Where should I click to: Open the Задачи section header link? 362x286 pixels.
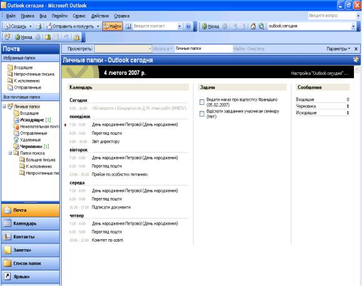tap(208, 87)
